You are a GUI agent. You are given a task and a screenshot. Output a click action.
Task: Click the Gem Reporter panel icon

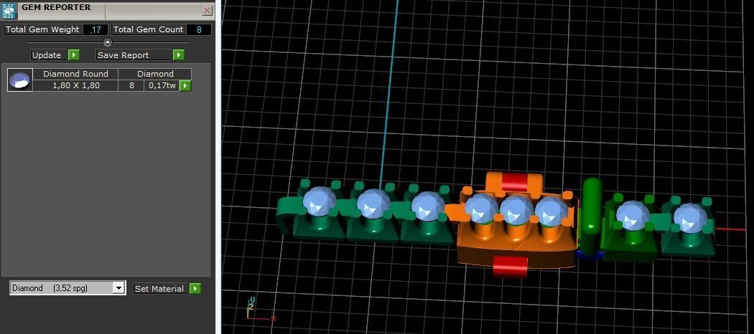pos(9,11)
